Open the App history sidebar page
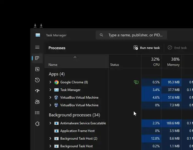This screenshot has width=193, height=150. pos(37,80)
